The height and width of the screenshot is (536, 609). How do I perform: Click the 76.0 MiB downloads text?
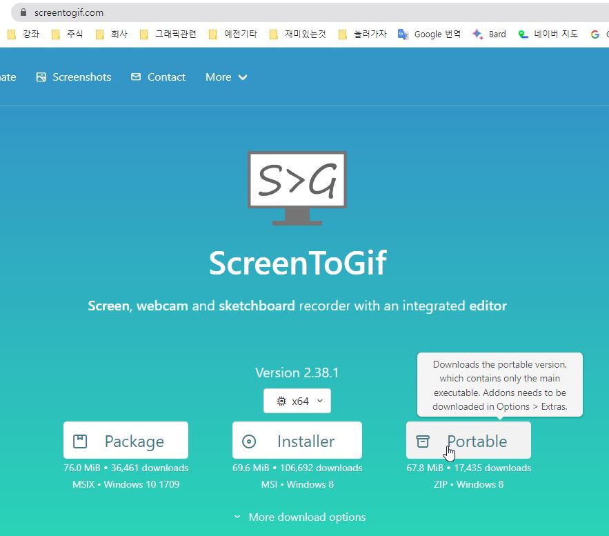[x=126, y=468]
